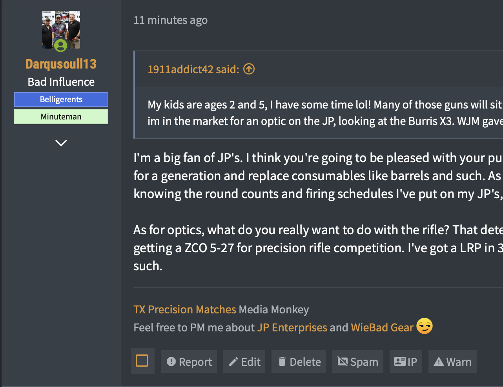Click the Delete trash can icon

(282, 362)
